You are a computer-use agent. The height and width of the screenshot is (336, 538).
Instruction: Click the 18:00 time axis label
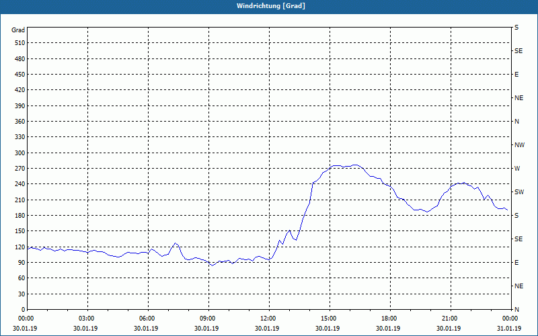point(390,319)
